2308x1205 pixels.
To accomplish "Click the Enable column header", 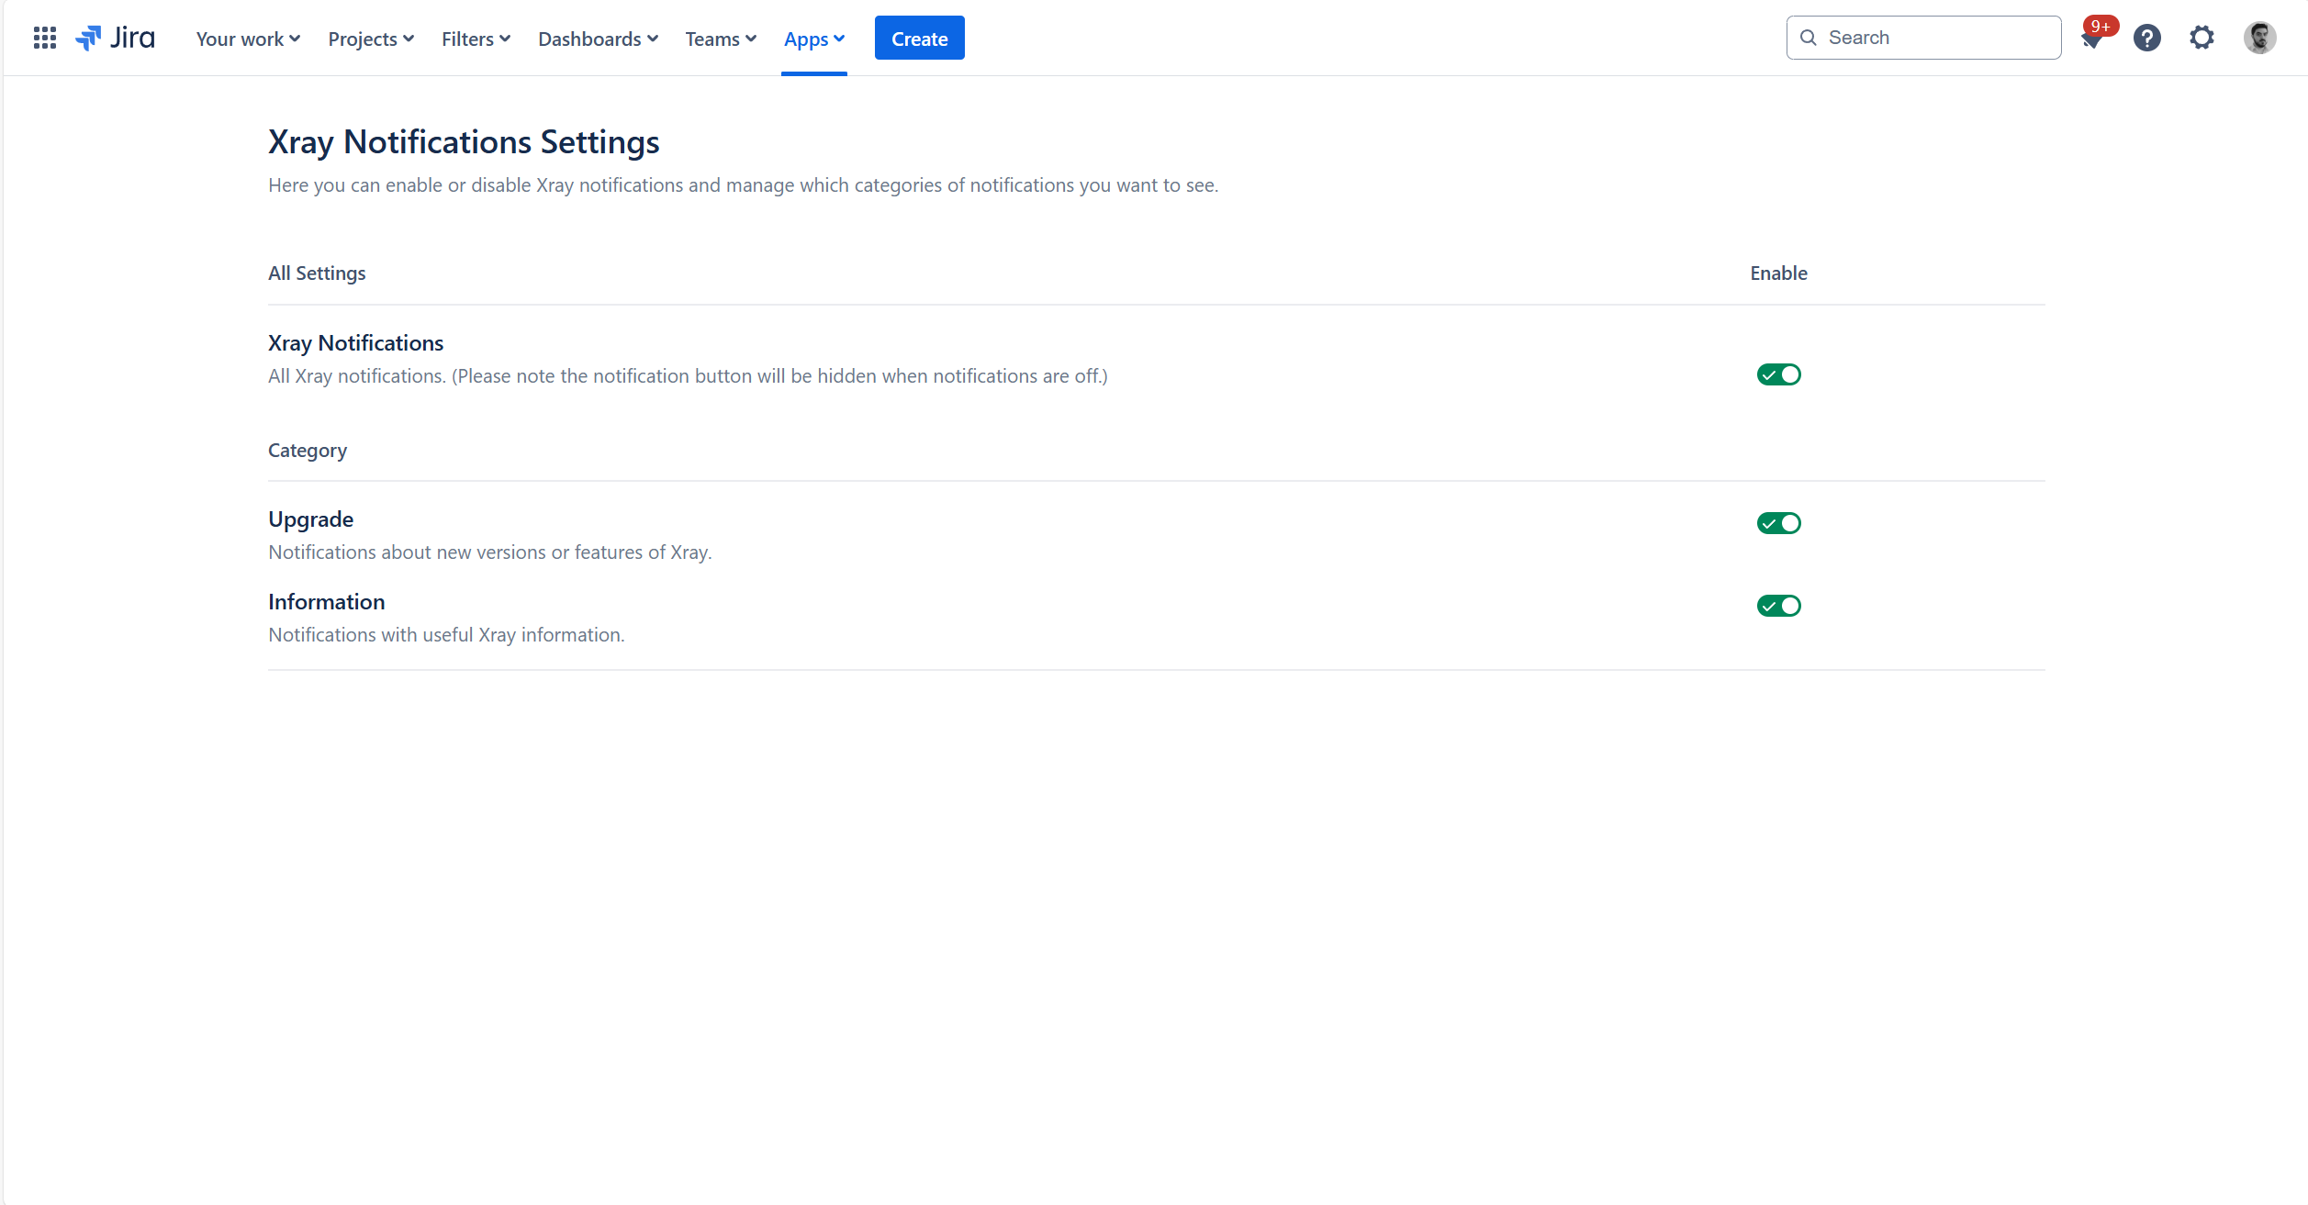I will (x=1778, y=273).
